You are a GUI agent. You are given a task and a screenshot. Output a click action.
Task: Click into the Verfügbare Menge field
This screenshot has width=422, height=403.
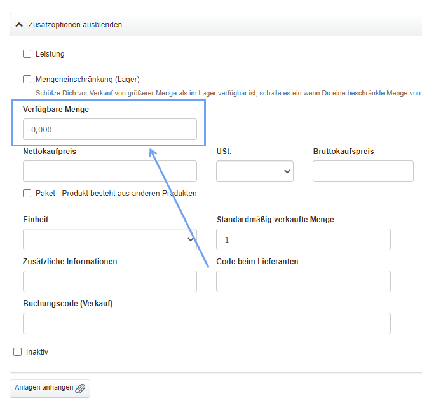tap(109, 129)
